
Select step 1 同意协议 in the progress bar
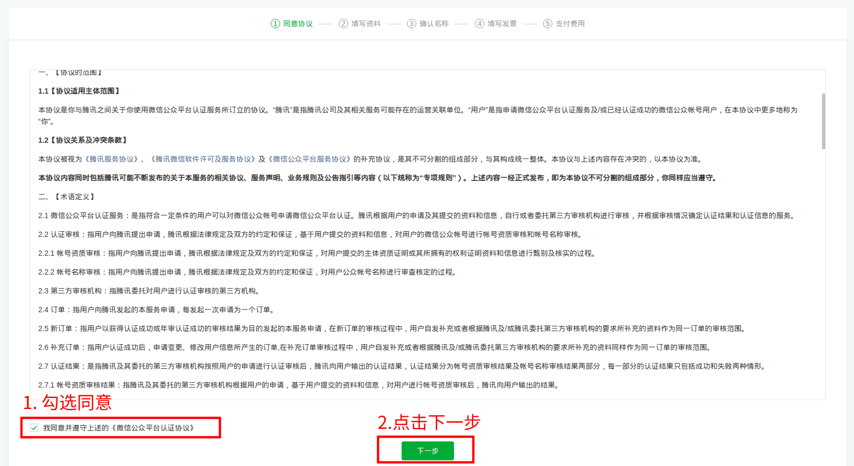[x=292, y=24]
